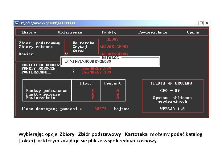Click the window title D:\inf1\Novak\geo89\GEO89.EXE
This screenshot has height=166, width=222.
(47, 23)
